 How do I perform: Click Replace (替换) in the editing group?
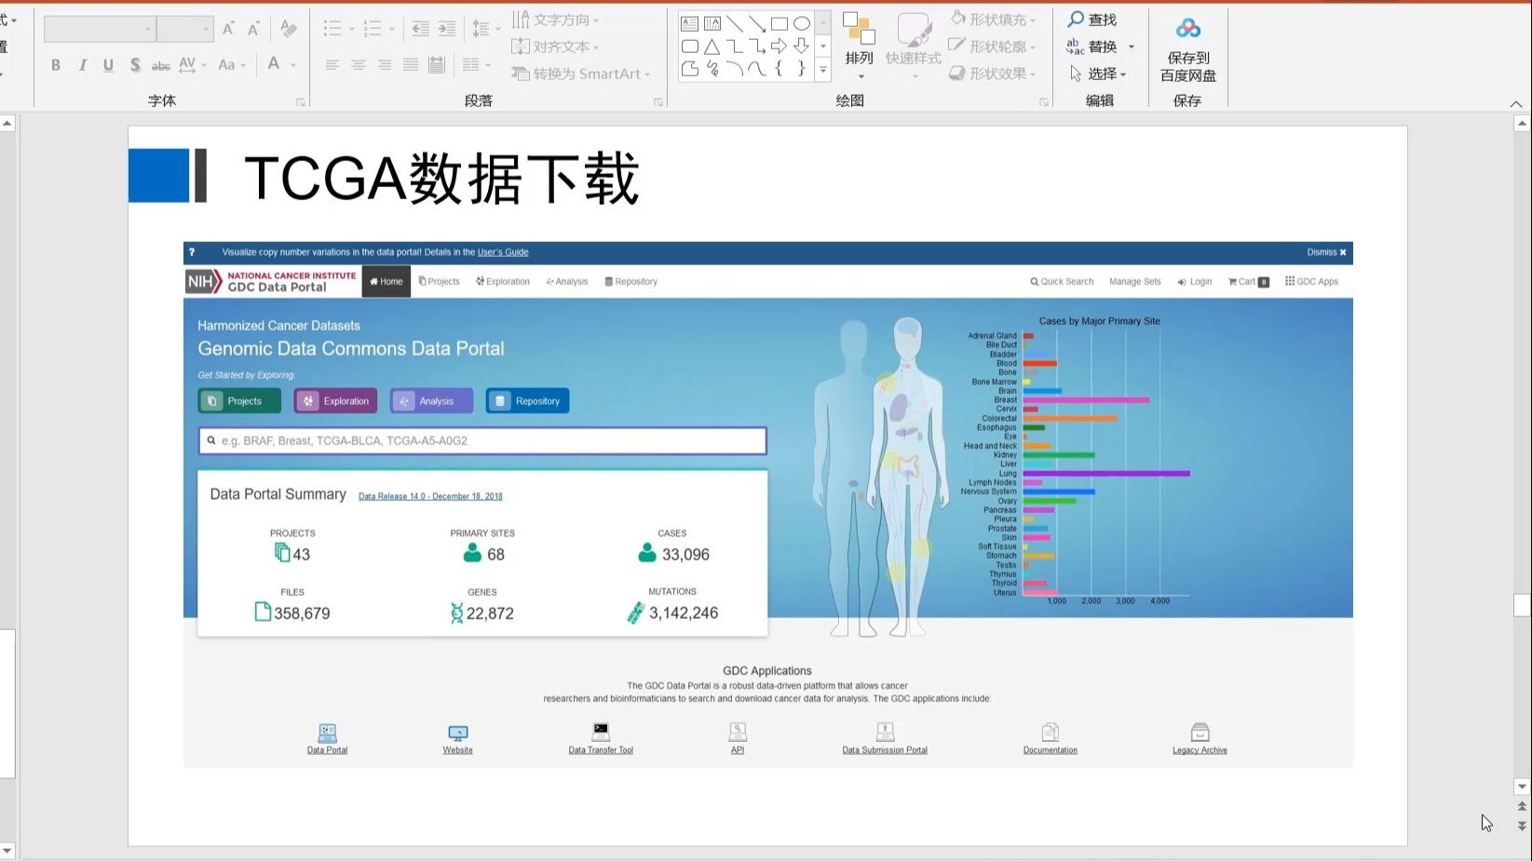pyautogui.click(x=1092, y=47)
